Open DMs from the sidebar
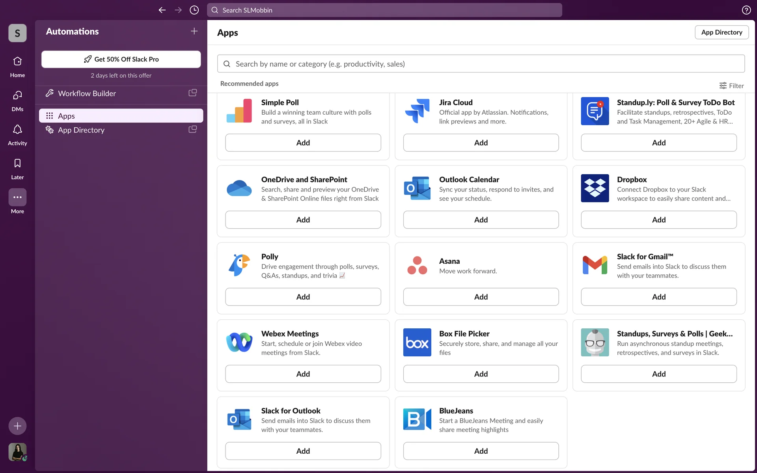The image size is (757, 473). pyautogui.click(x=17, y=100)
